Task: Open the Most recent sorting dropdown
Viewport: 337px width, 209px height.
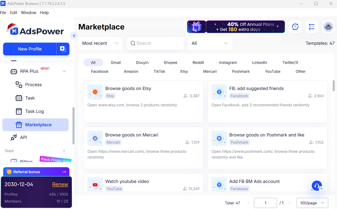Action: point(99,43)
